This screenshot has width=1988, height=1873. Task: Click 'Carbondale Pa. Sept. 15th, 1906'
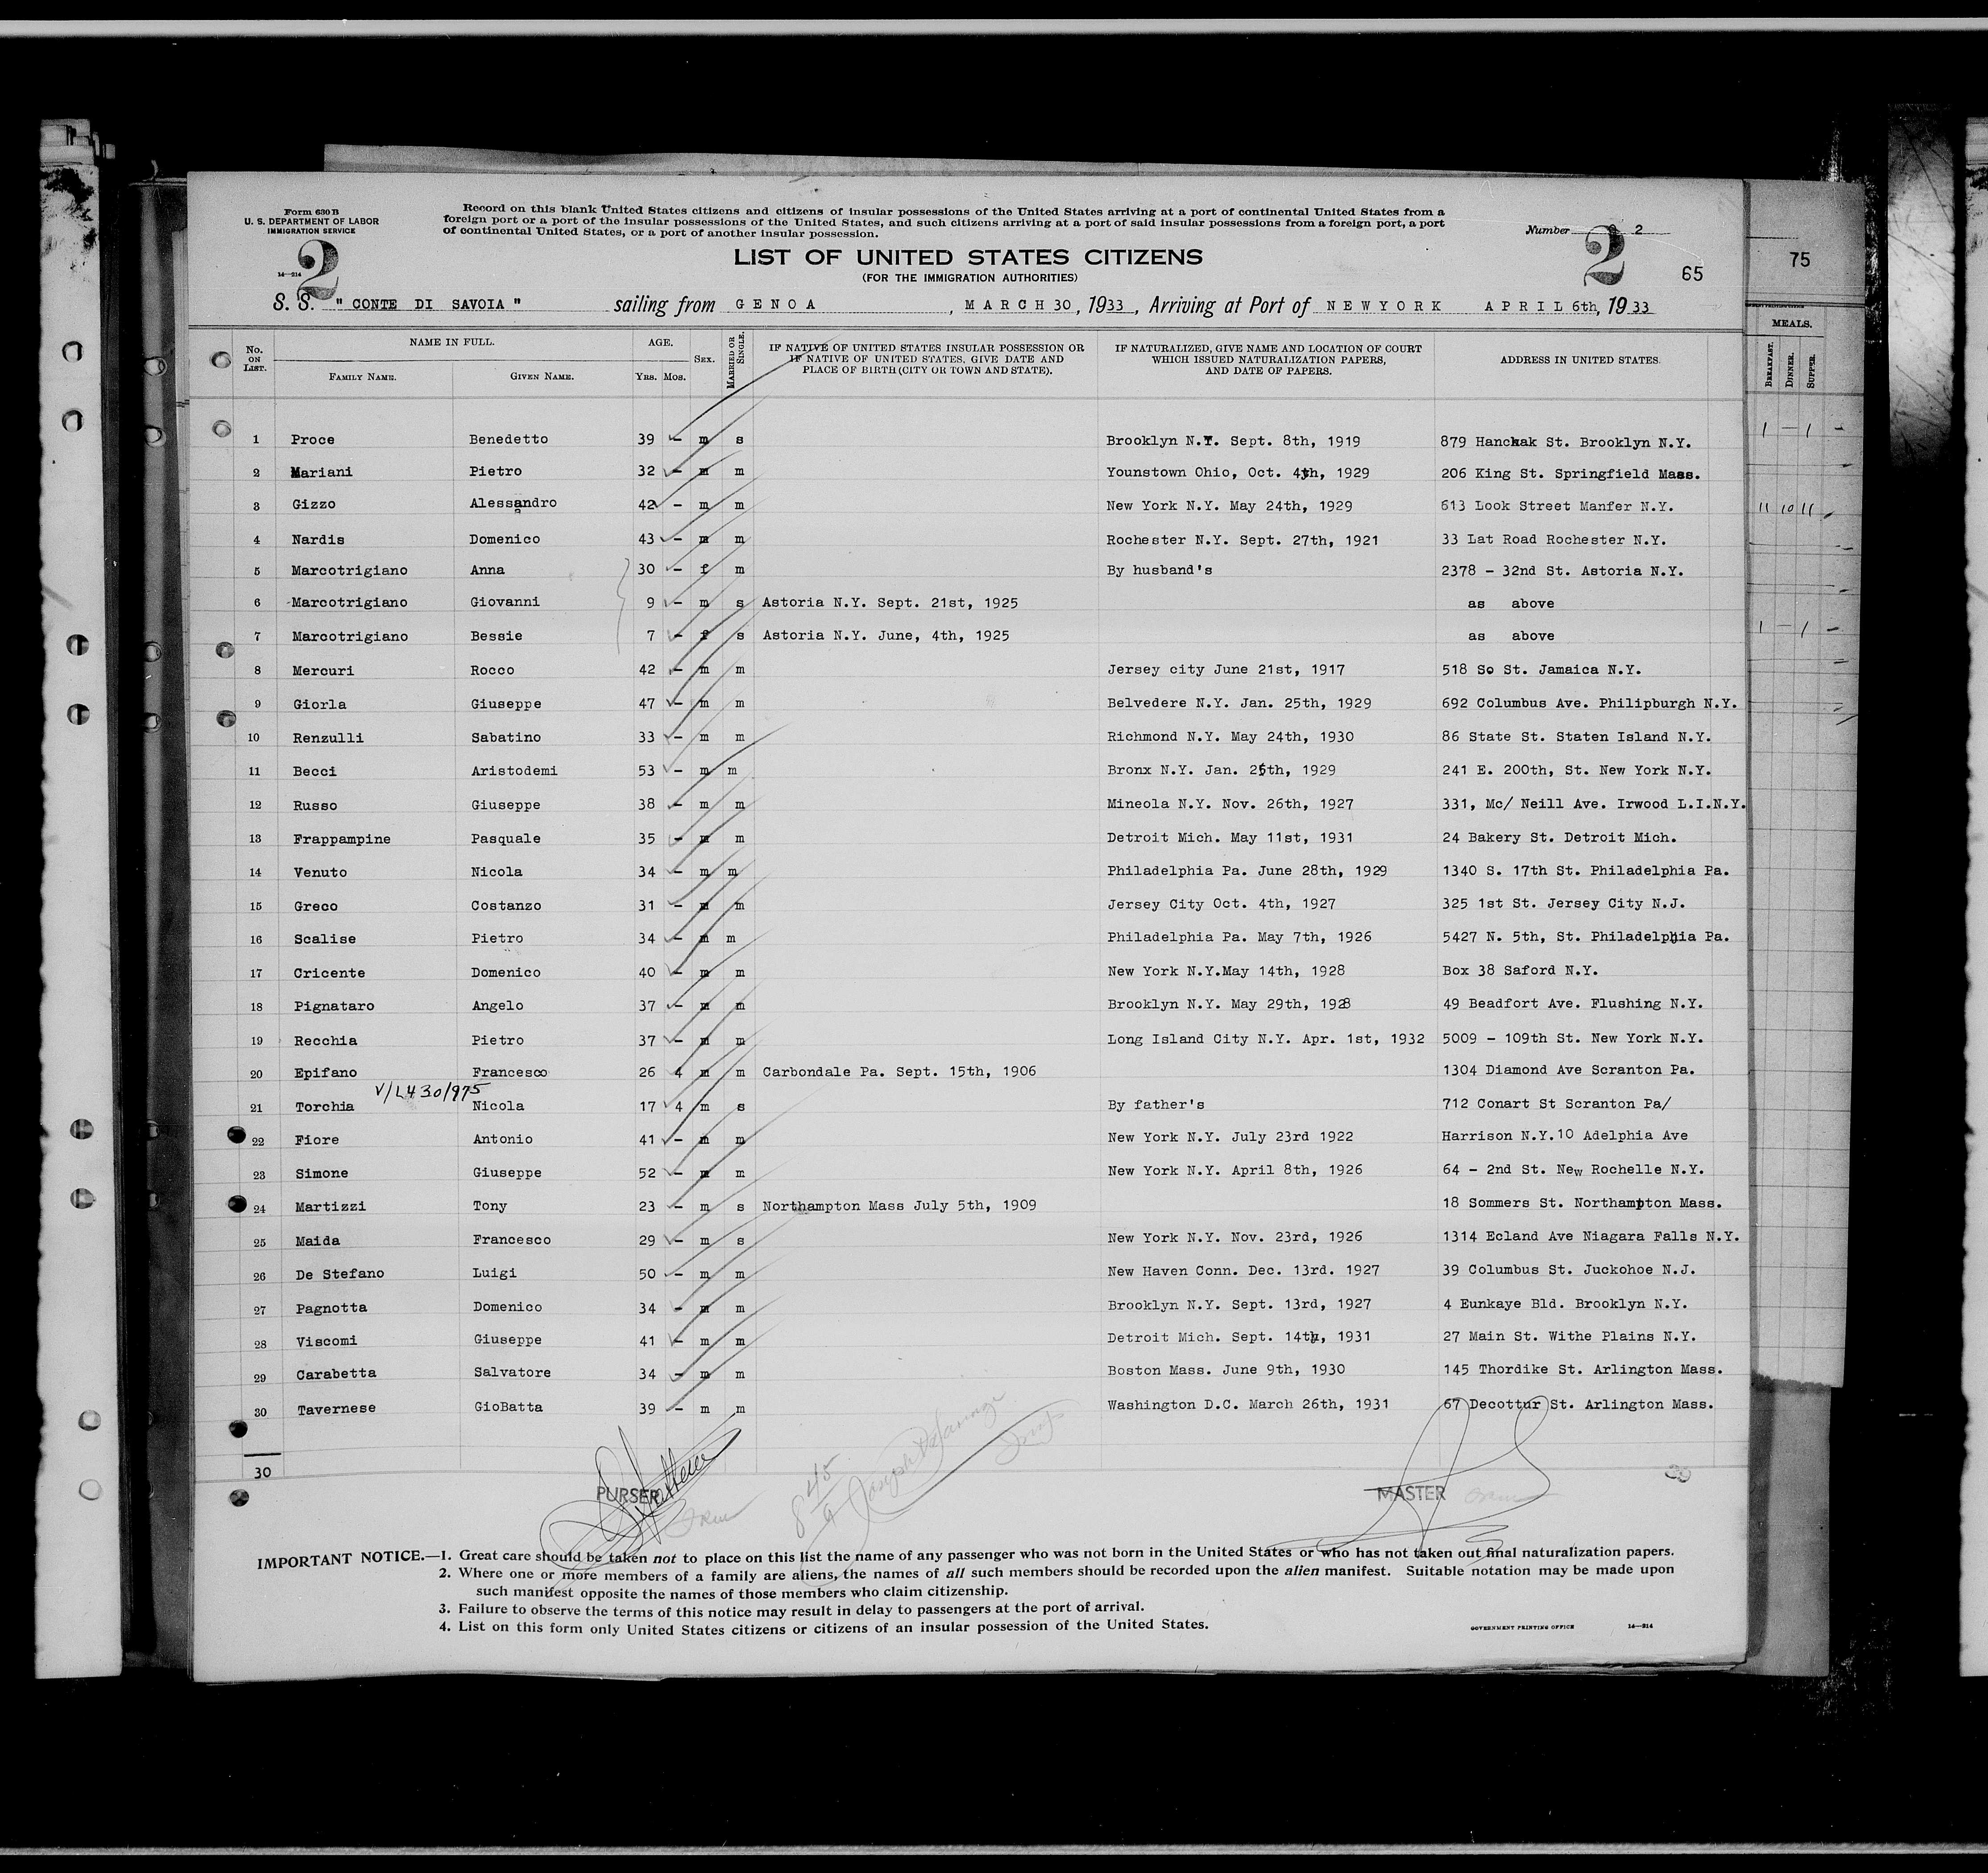coord(899,1072)
